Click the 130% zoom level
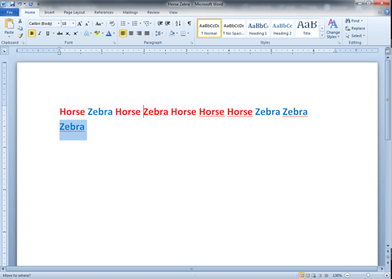Viewport: 392px width, 279px height. point(337,275)
